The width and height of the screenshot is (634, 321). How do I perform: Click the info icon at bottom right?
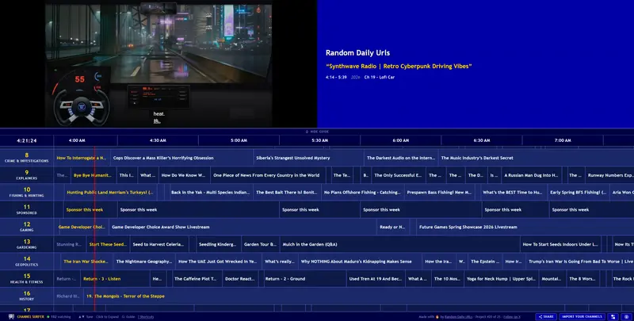click(x=626, y=316)
